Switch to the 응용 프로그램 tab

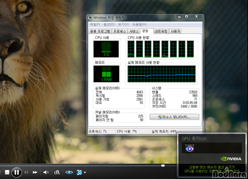tap(100, 31)
